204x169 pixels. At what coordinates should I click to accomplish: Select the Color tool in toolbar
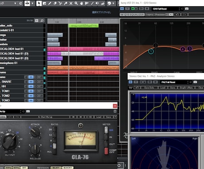click(103, 4)
